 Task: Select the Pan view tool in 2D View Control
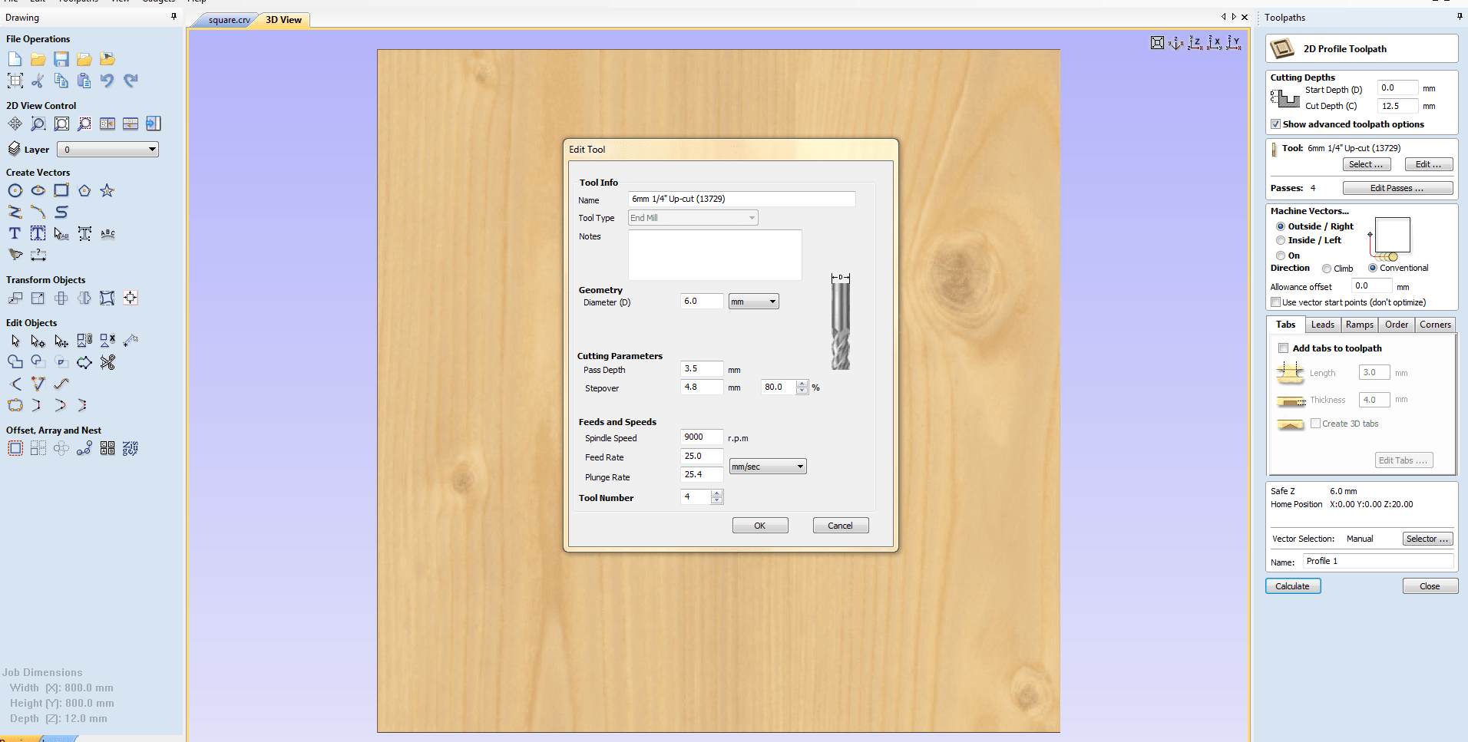click(15, 124)
